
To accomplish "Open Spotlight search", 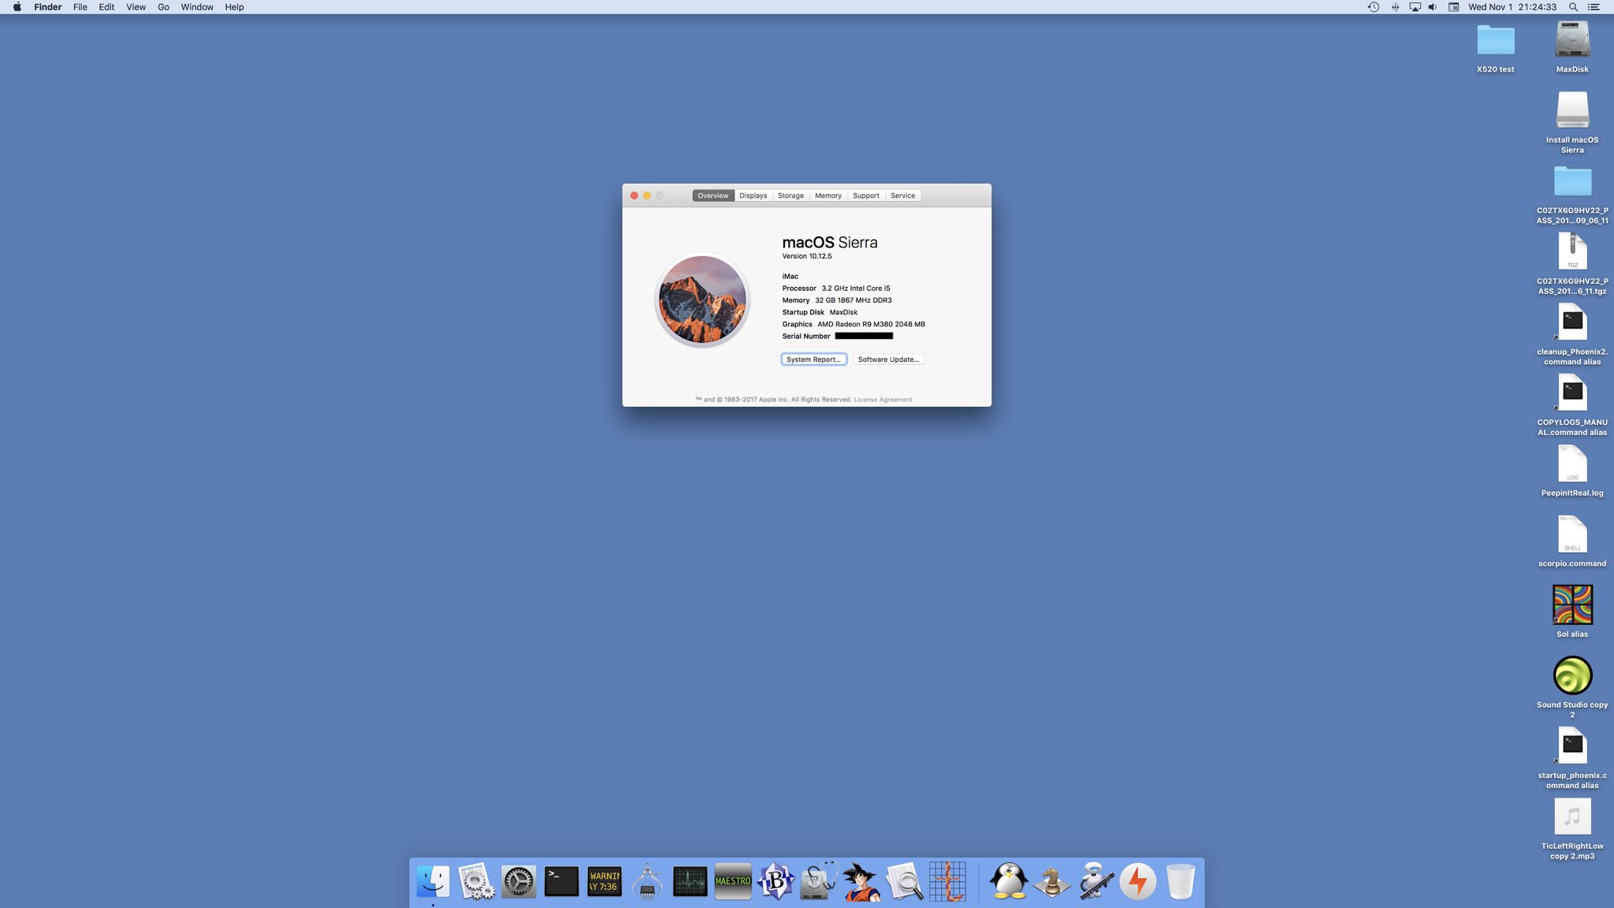I will click(1573, 7).
